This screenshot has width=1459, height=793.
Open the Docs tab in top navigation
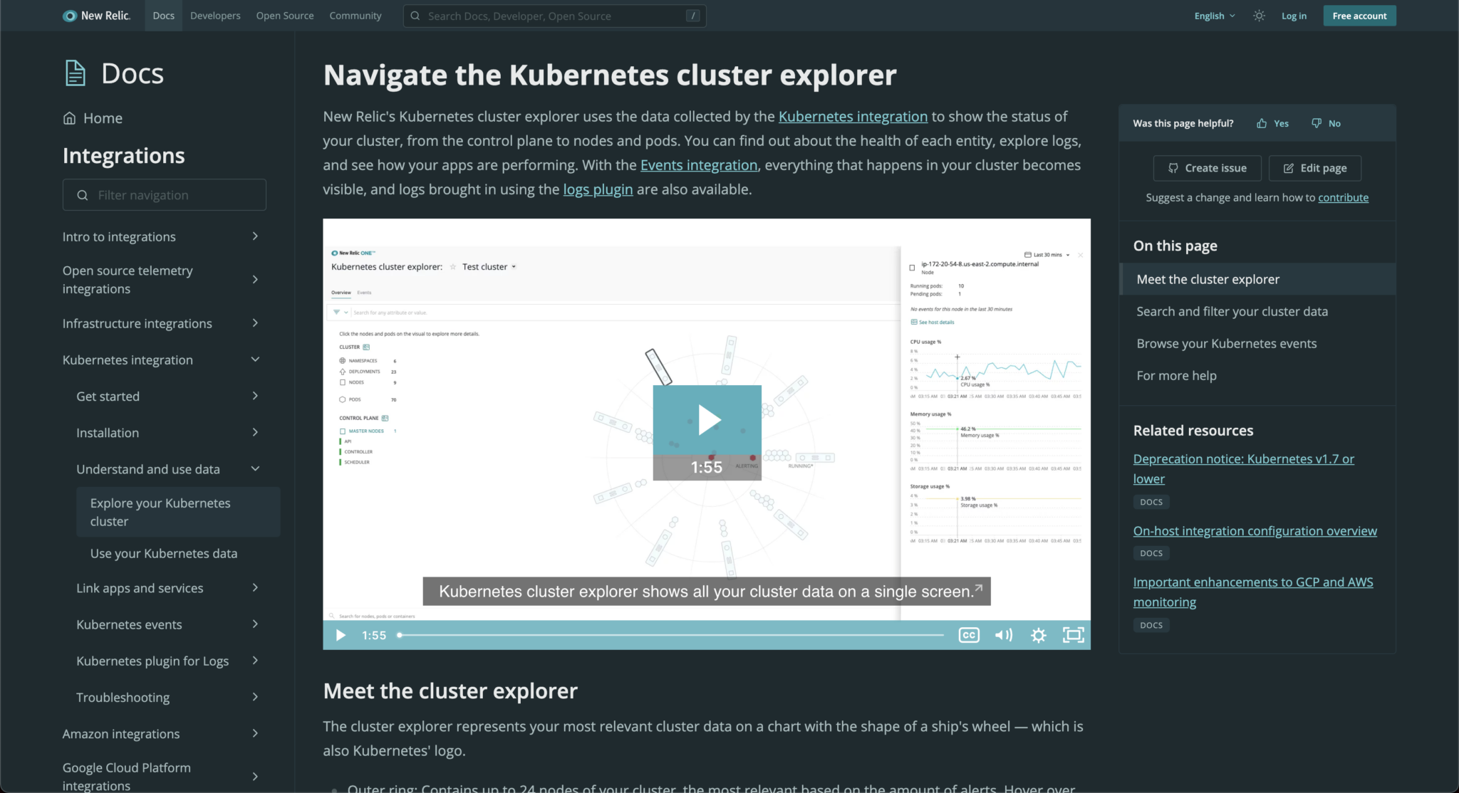[163, 16]
